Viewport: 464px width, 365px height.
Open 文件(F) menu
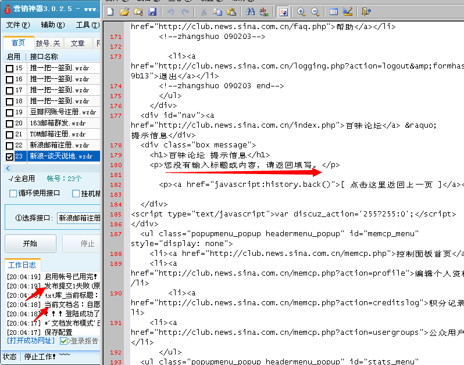pyautogui.click(x=18, y=25)
